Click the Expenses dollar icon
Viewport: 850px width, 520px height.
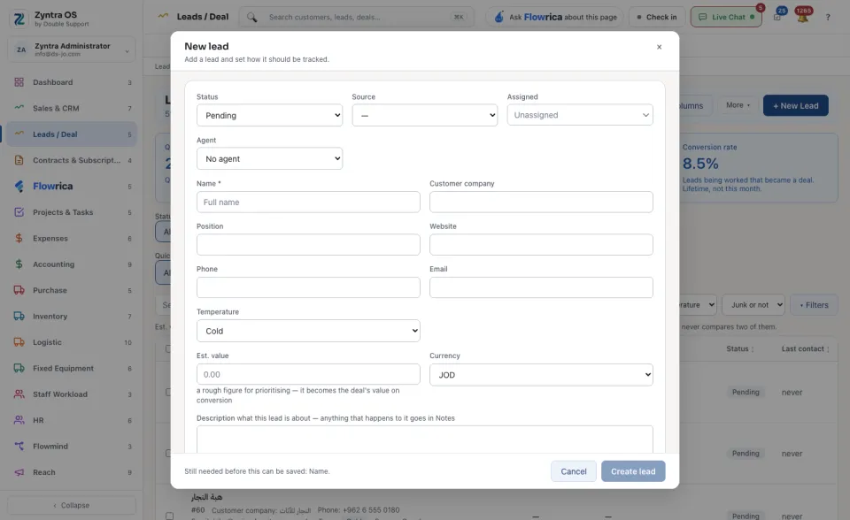[x=19, y=239]
